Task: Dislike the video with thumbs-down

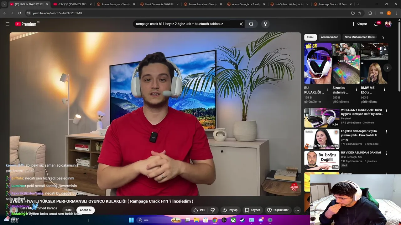Action: pos(212,210)
